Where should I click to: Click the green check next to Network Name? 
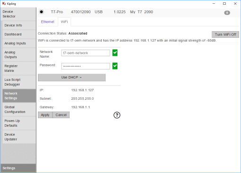coord(115,53)
